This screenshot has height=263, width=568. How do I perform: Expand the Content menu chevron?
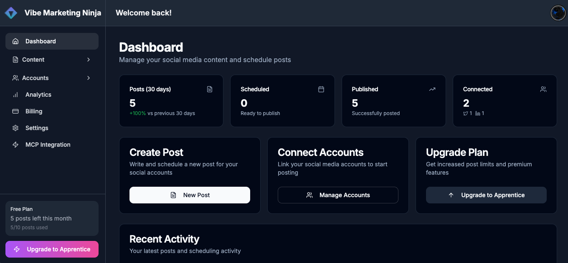[89, 60]
